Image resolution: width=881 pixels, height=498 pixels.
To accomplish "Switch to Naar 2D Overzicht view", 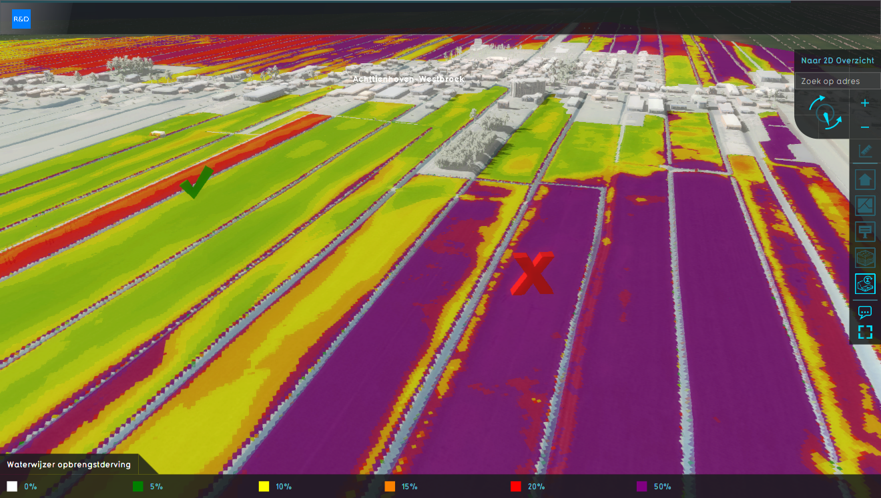I will [x=838, y=60].
